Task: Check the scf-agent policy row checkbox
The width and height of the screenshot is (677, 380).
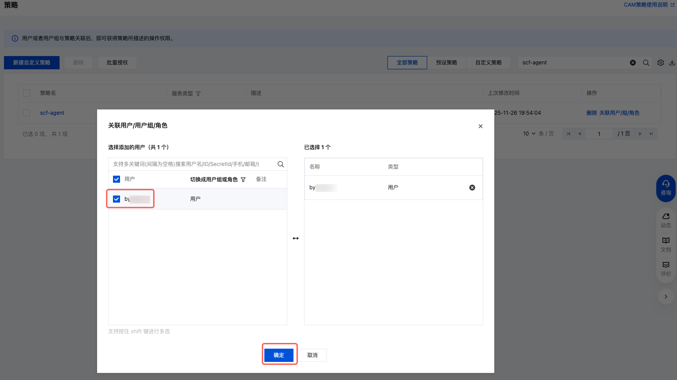Action: point(26,113)
